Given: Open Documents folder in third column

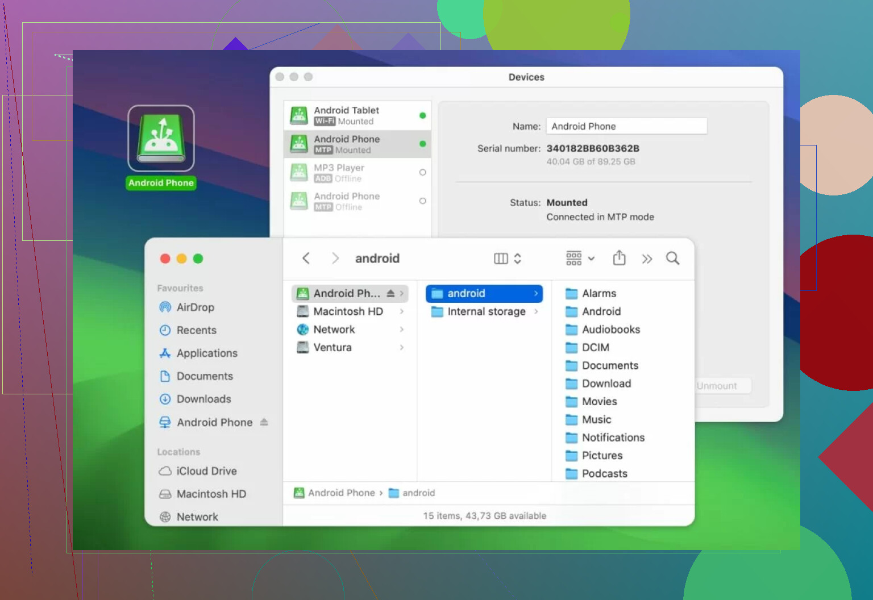Looking at the screenshot, I should pos(602,365).
